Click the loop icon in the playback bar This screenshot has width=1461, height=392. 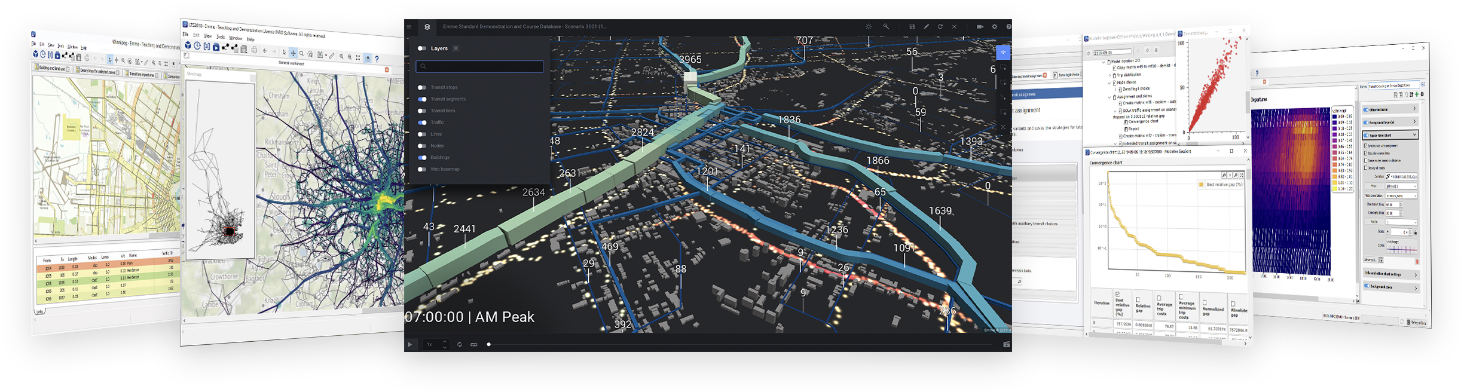click(x=460, y=344)
